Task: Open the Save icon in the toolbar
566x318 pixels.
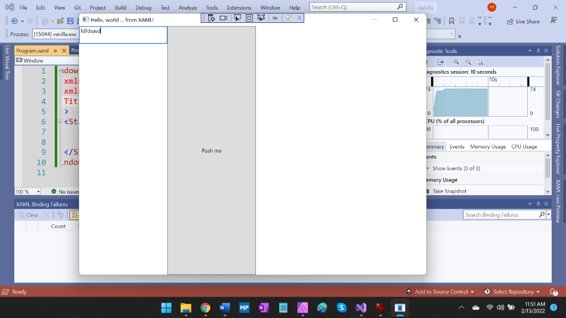Action: [x=70, y=21]
